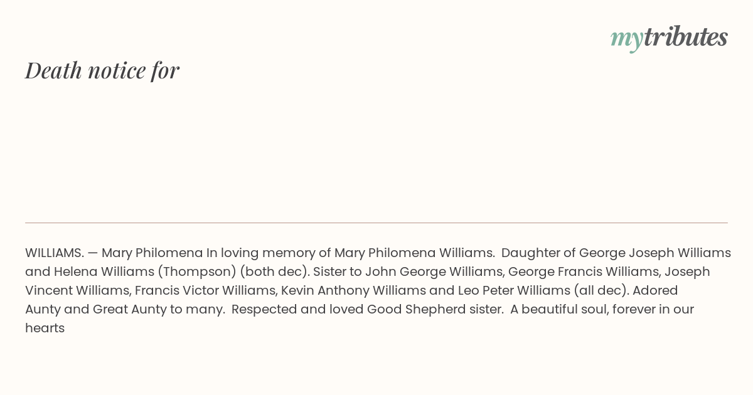Image resolution: width=753 pixels, height=395 pixels.
Task: Click the "Death notice for" heading
Action: point(102,70)
